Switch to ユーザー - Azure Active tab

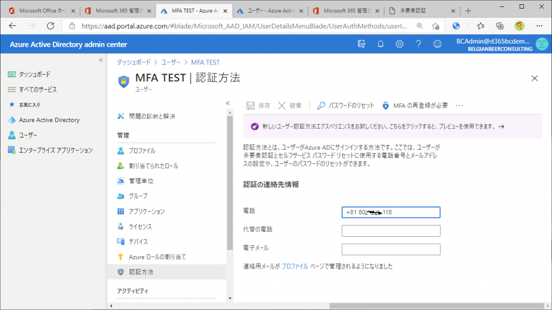[270, 11]
